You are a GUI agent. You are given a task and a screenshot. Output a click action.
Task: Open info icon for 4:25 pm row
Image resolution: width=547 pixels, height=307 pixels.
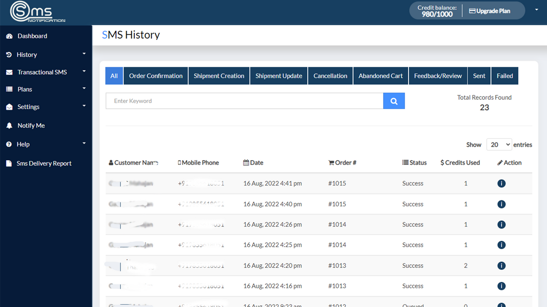[x=502, y=245]
